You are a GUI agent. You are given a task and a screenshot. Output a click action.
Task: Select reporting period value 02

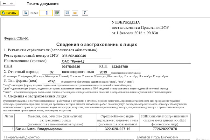point(52,72)
